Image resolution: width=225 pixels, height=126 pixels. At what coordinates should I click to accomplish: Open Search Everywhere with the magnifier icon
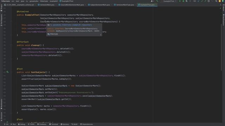coord(216,1)
